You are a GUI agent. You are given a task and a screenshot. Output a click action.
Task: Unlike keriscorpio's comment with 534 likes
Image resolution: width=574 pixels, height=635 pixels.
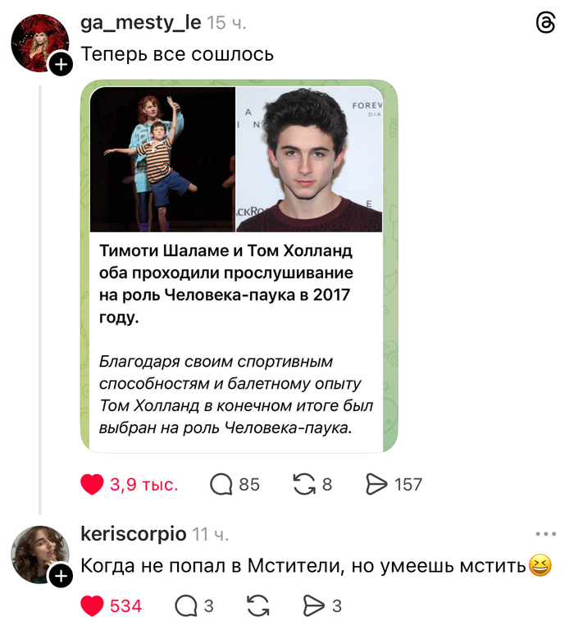click(x=92, y=605)
